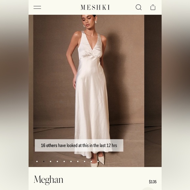Image resolution: width=190 pixels, height=190 pixels.
Task: Switch to the ninth carousel dot
Action: click(x=91, y=161)
